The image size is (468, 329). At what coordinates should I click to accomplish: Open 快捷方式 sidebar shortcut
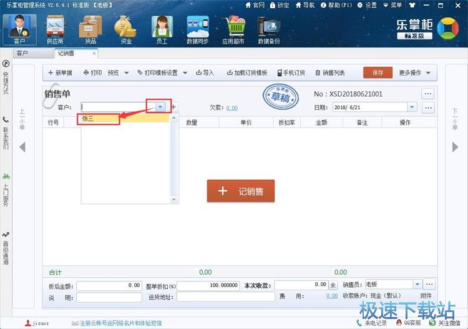(6, 77)
